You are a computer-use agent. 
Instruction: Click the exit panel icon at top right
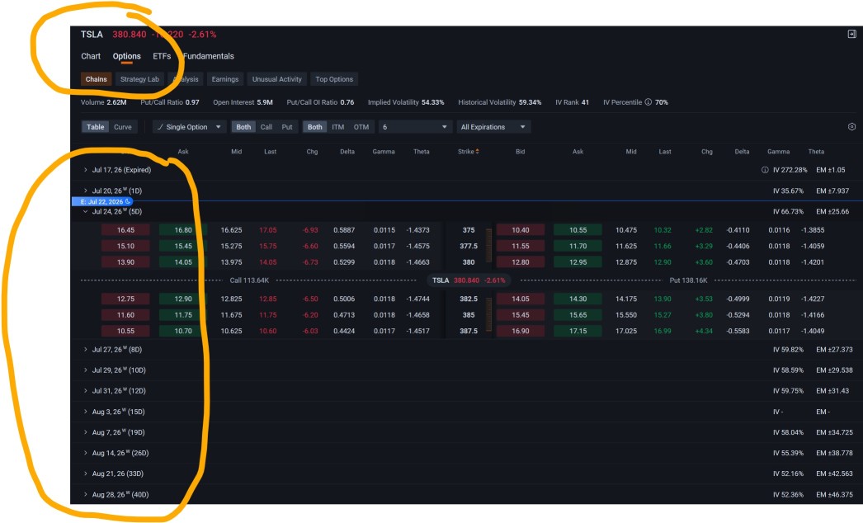point(851,34)
